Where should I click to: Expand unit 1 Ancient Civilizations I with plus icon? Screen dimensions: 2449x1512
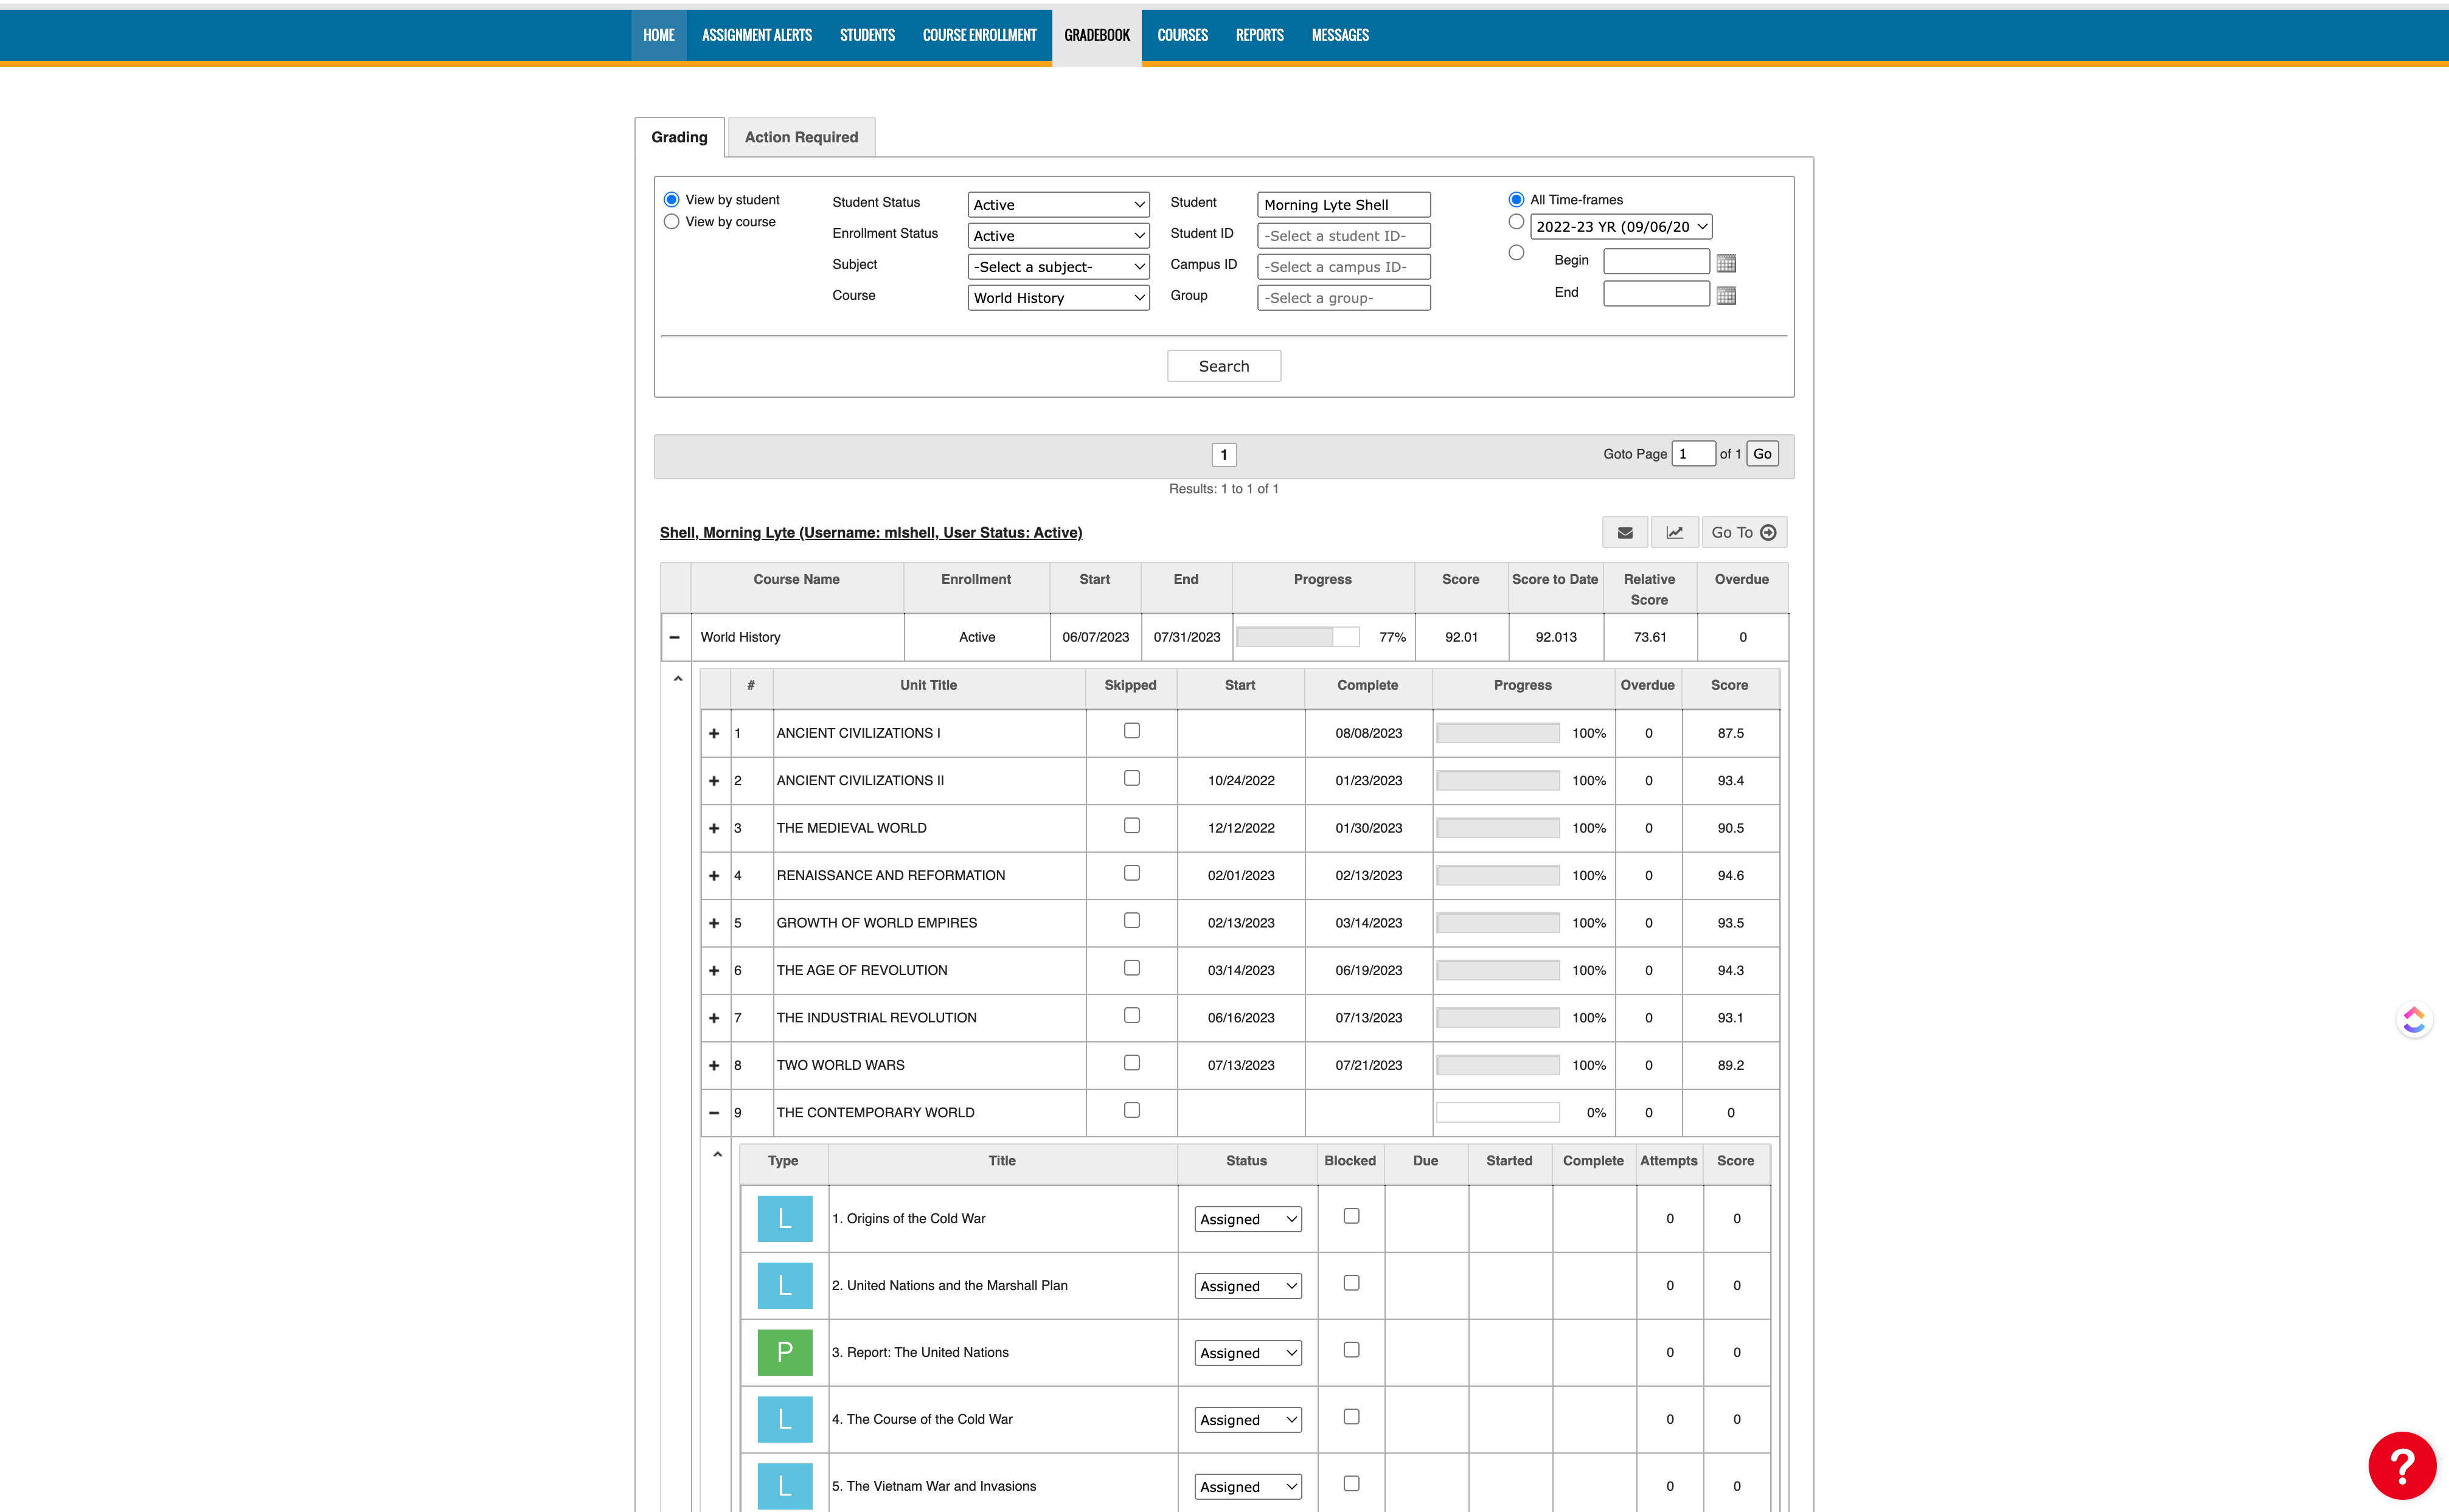point(714,733)
